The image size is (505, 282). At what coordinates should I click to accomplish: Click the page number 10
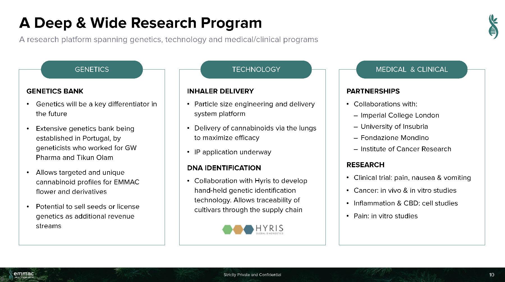[492, 275]
